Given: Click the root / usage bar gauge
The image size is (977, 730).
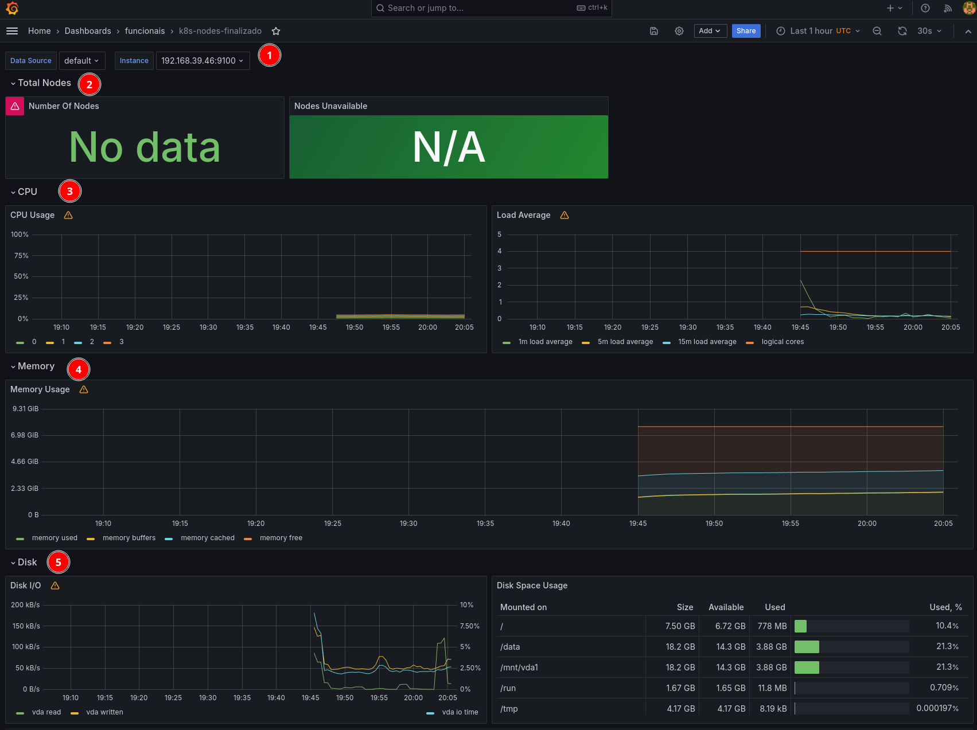Looking at the screenshot, I should [851, 626].
